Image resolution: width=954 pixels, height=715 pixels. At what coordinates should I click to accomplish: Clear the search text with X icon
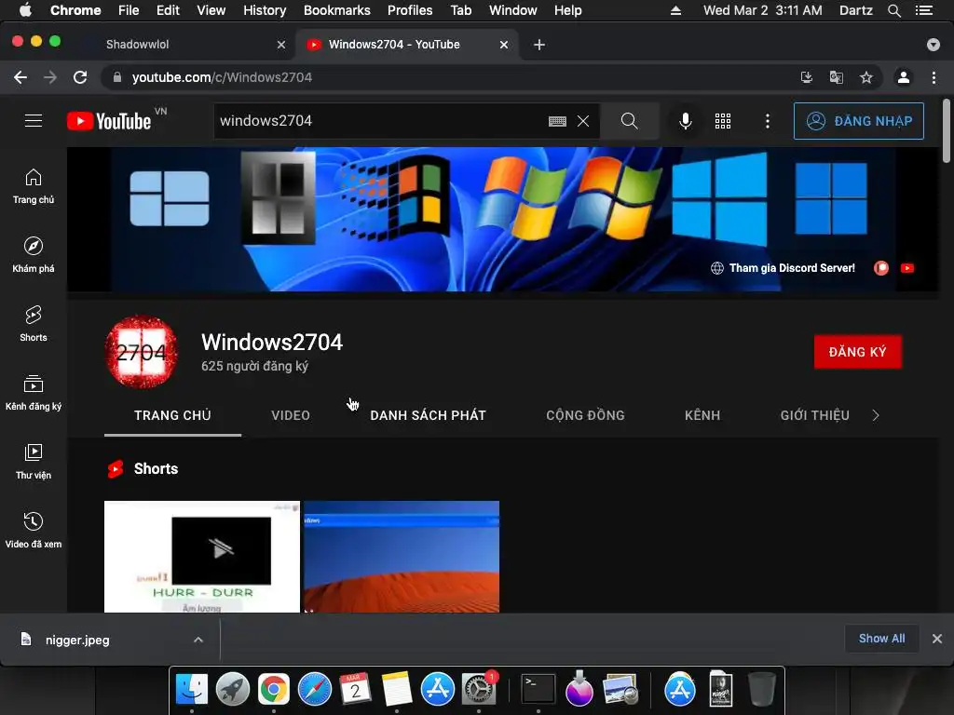[583, 121]
